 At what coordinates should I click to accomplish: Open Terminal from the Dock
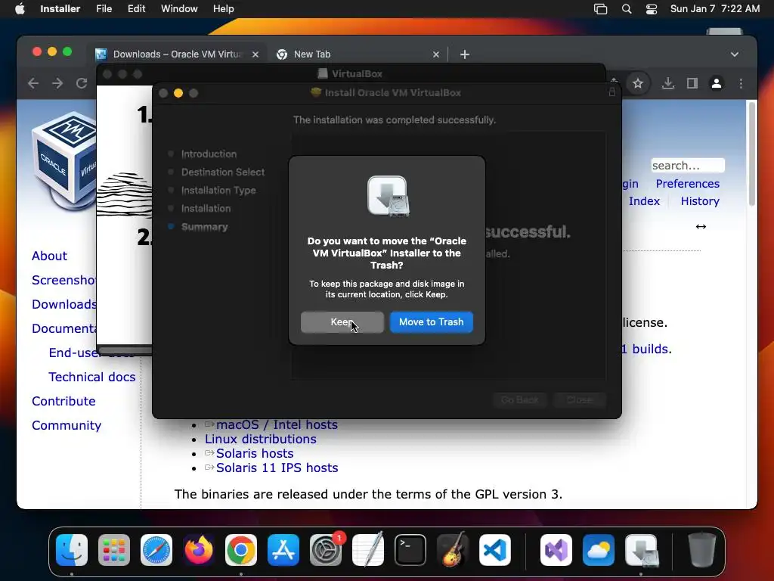[410, 549]
